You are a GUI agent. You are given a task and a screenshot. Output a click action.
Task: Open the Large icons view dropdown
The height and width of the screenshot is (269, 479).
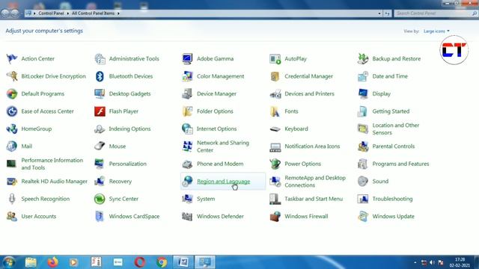pyautogui.click(x=436, y=31)
